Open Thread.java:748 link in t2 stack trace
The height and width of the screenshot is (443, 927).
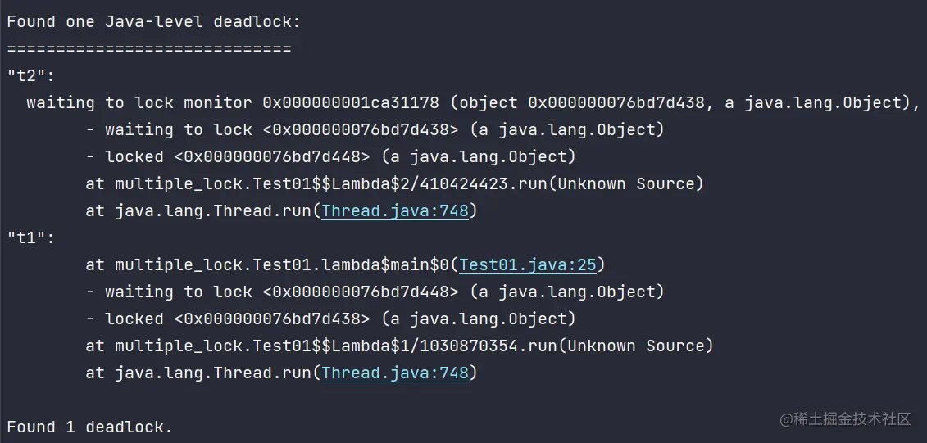click(x=395, y=211)
